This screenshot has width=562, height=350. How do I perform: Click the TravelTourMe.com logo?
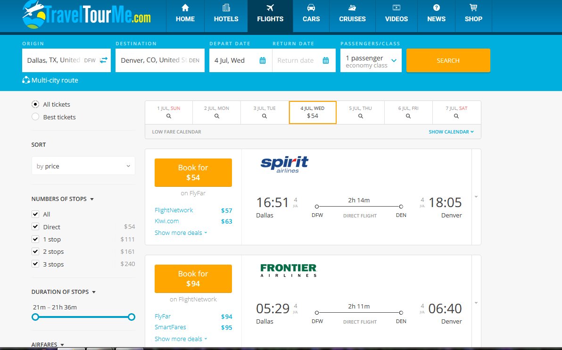click(x=86, y=14)
